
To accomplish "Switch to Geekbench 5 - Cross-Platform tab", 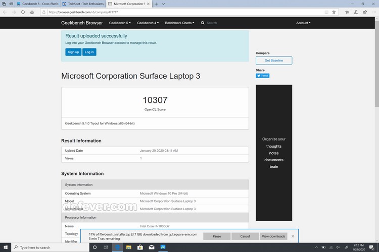I will [37, 4].
